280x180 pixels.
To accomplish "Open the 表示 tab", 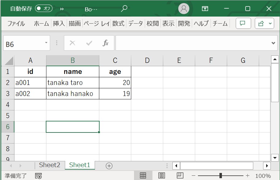I will coord(168,23).
